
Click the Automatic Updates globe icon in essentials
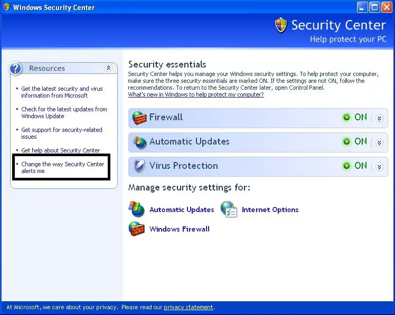click(x=140, y=142)
